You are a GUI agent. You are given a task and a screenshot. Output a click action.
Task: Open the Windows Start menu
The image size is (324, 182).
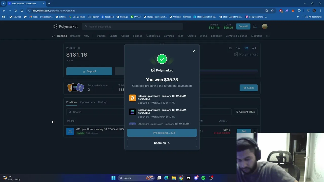[113, 178]
